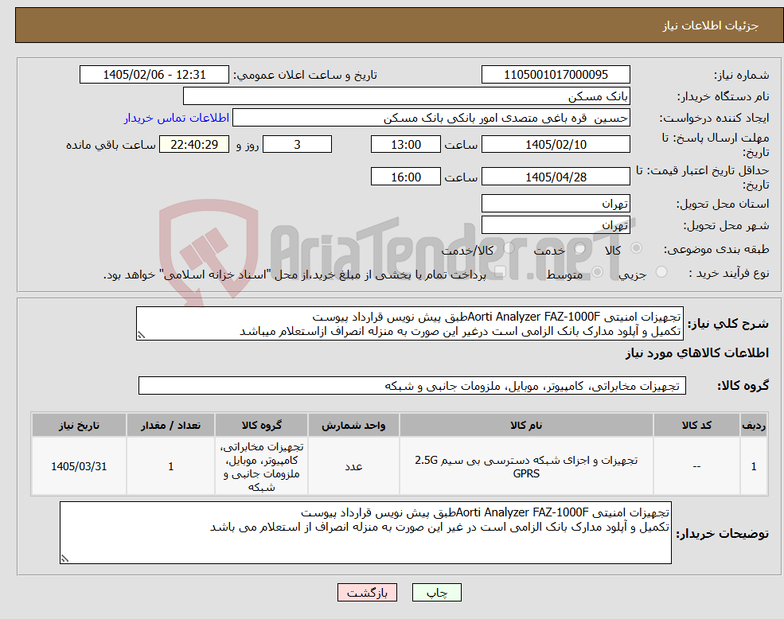
Task: Click the گروه کالا table column header
Action: click(x=262, y=425)
